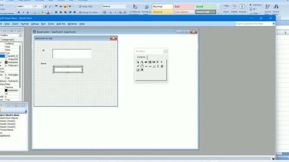This screenshot has width=289, height=162.
Task: Click Excel Fill Color bucket icon
Action: [x=42, y=13]
